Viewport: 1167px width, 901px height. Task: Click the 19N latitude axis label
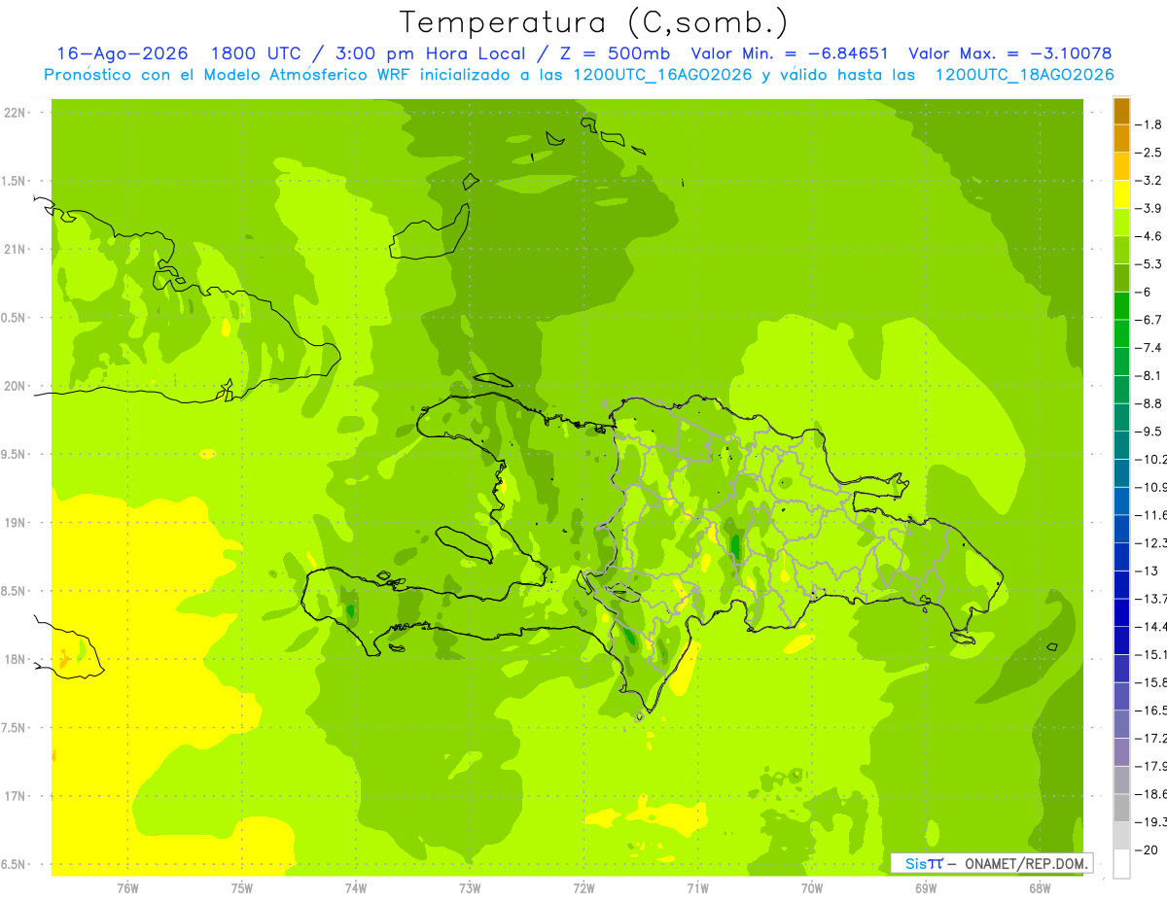pos(15,522)
